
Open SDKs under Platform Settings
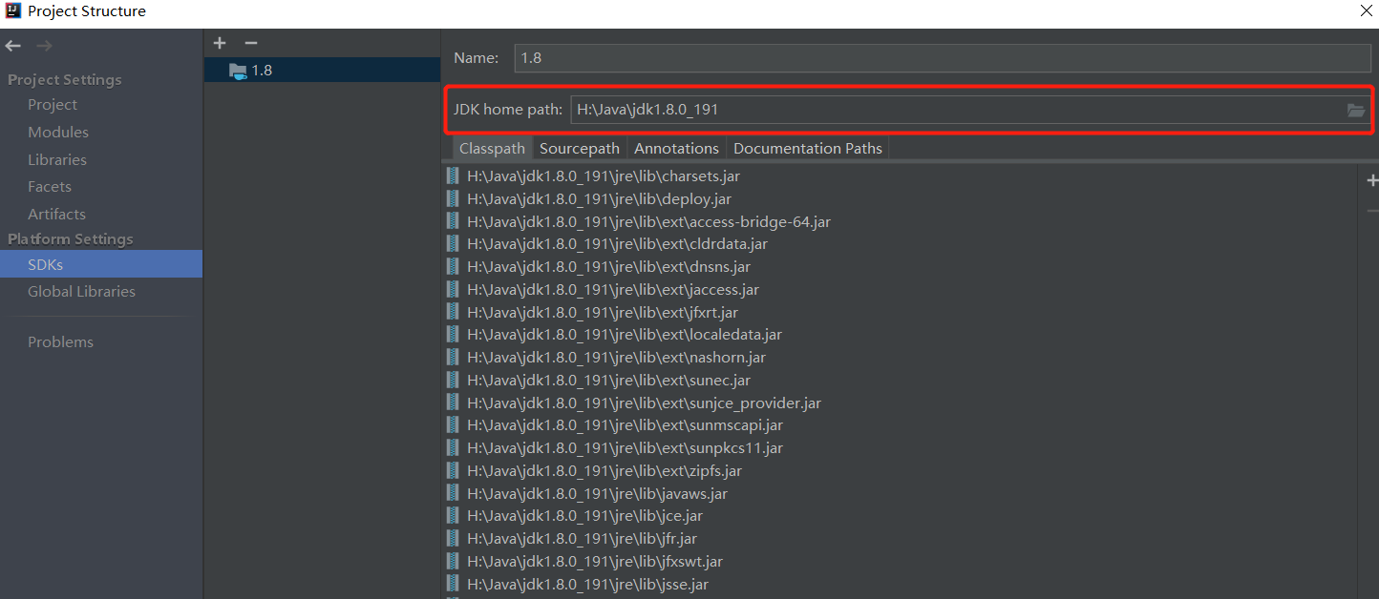[x=101, y=264]
